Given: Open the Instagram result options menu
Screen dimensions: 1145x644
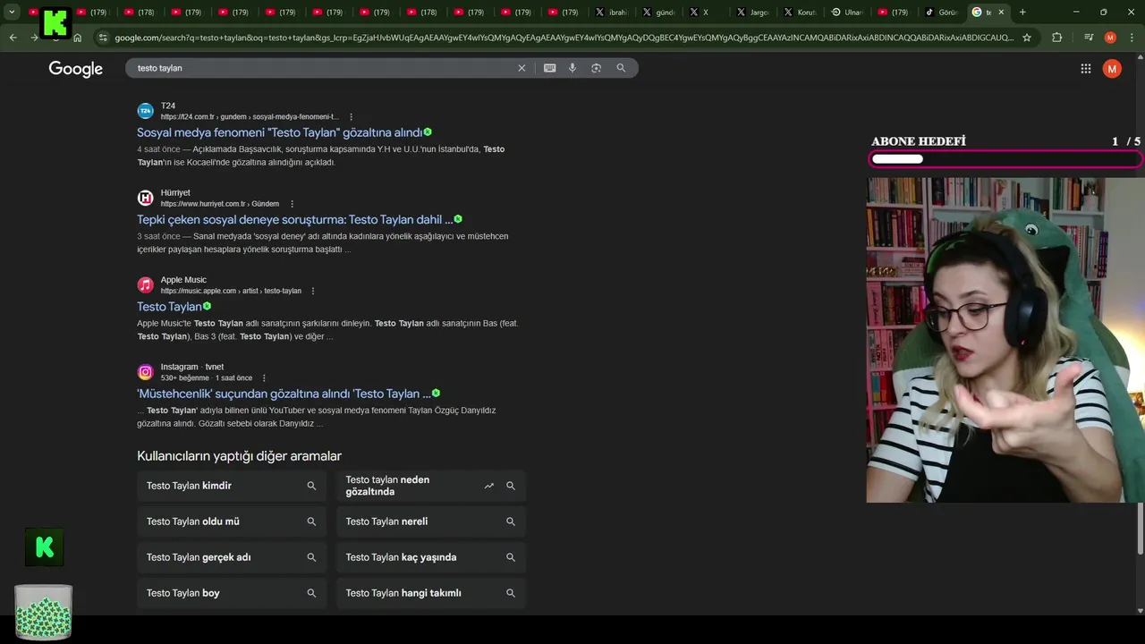Looking at the screenshot, I should tap(263, 378).
